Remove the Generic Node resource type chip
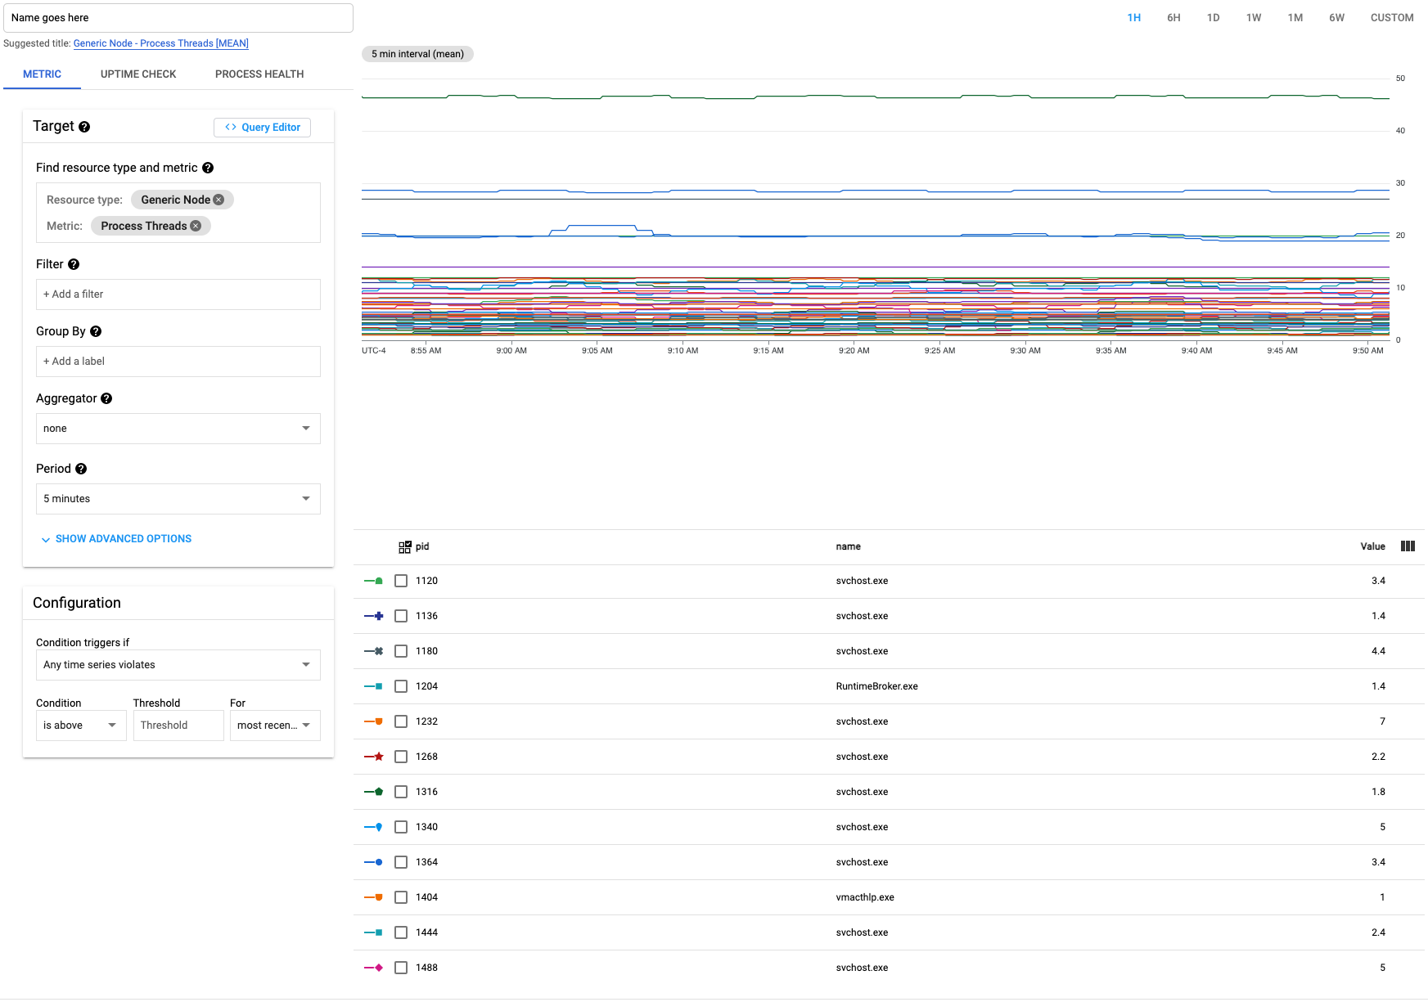Screen dimensions: 1428x1002 point(218,200)
